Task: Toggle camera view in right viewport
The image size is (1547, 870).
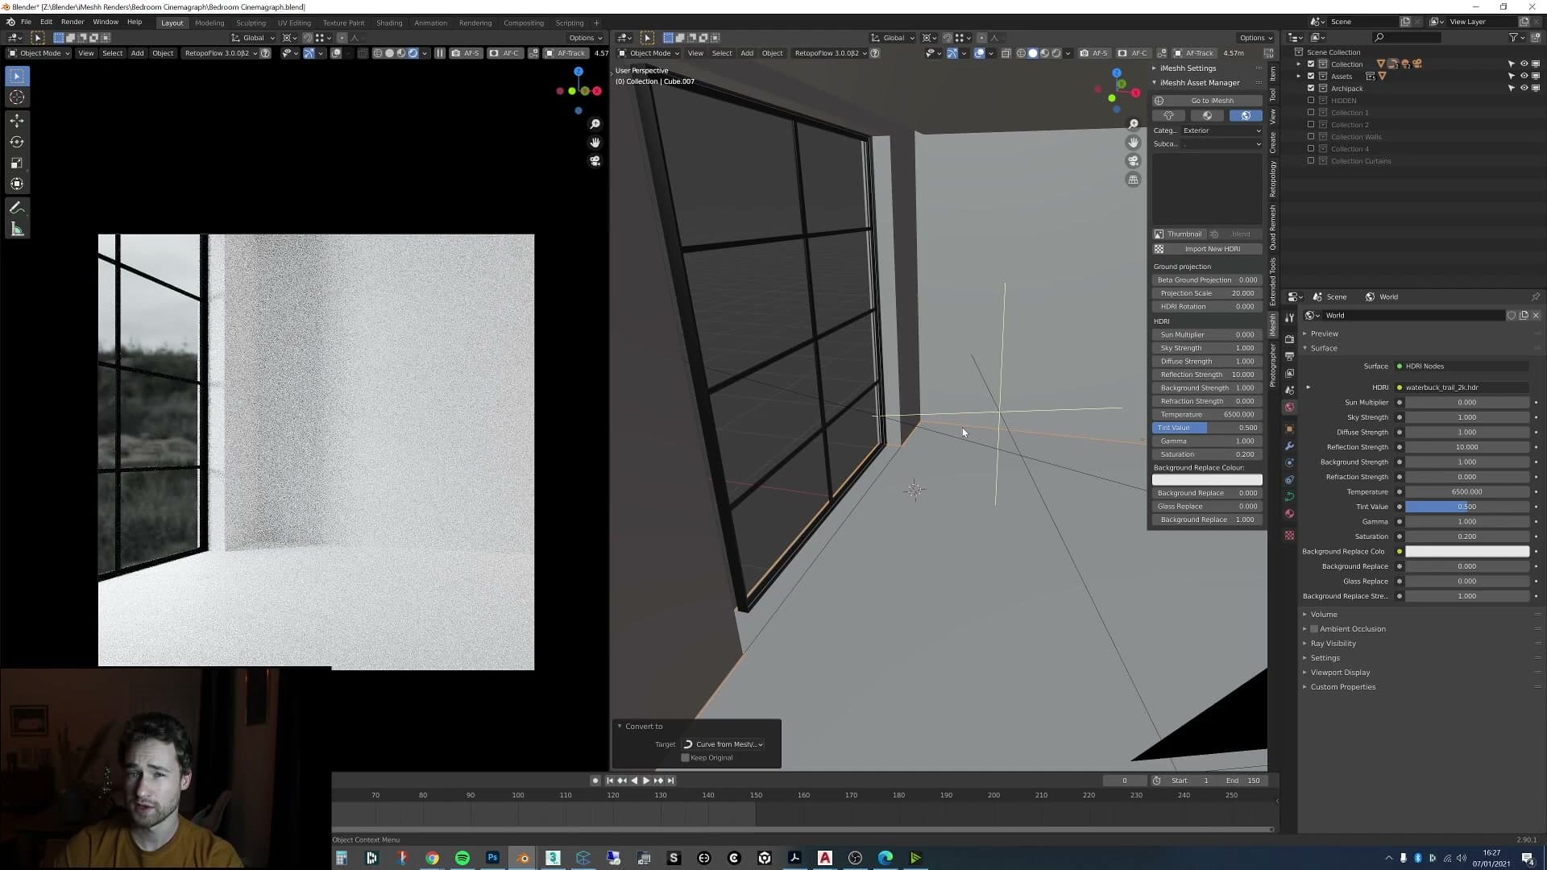Action: [x=1133, y=161]
